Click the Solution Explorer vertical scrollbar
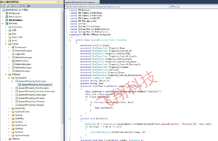This screenshot has height=141, width=218. click(62, 73)
